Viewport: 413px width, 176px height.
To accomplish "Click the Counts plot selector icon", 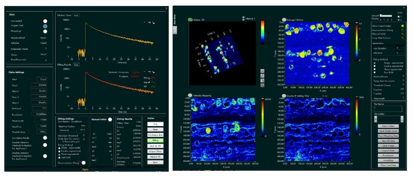I will [284, 95].
